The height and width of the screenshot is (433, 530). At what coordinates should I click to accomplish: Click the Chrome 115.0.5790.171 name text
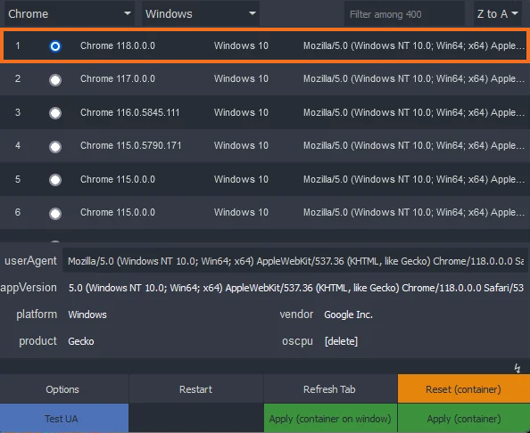(x=131, y=145)
